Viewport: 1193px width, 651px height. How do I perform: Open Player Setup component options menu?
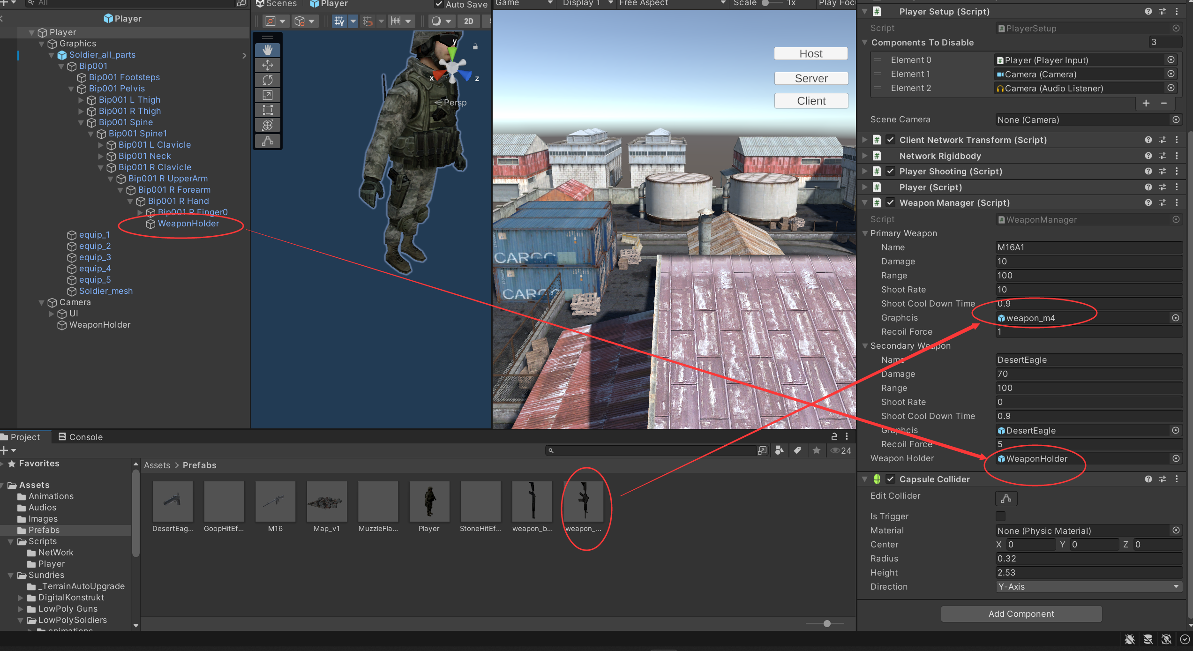click(x=1177, y=11)
